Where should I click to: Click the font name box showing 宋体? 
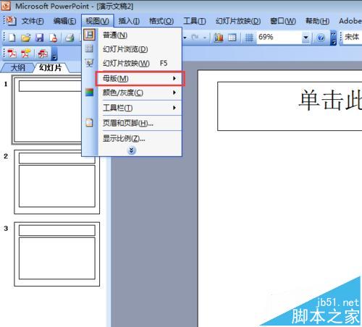click(x=352, y=38)
